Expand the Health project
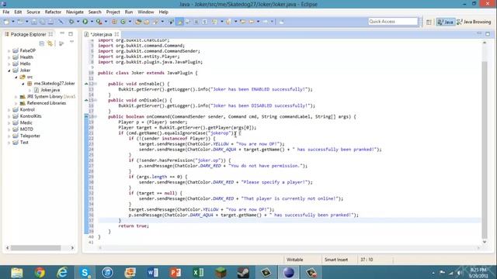The image size is (497, 279). [x=9, y=57]
